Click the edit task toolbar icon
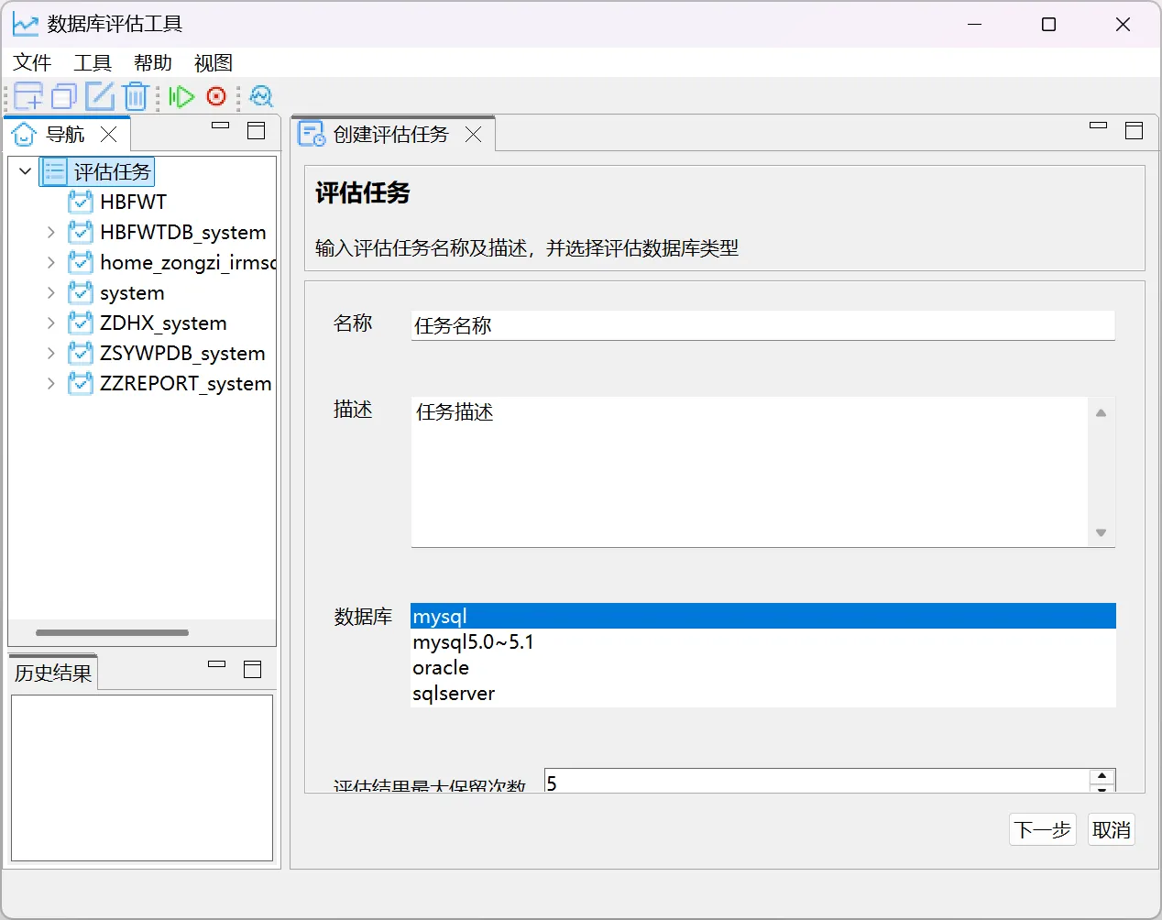The height and width of the screenshot is (920, 1162). 100,96
